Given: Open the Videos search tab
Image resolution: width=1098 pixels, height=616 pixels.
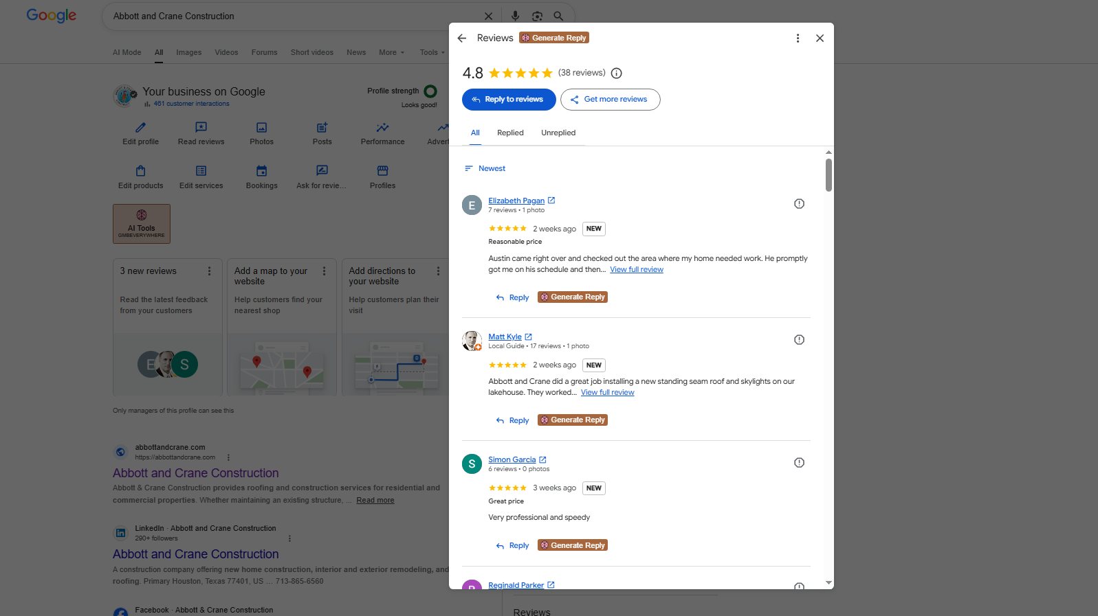Looking at the screenshot, I should (x=226, y=53).
